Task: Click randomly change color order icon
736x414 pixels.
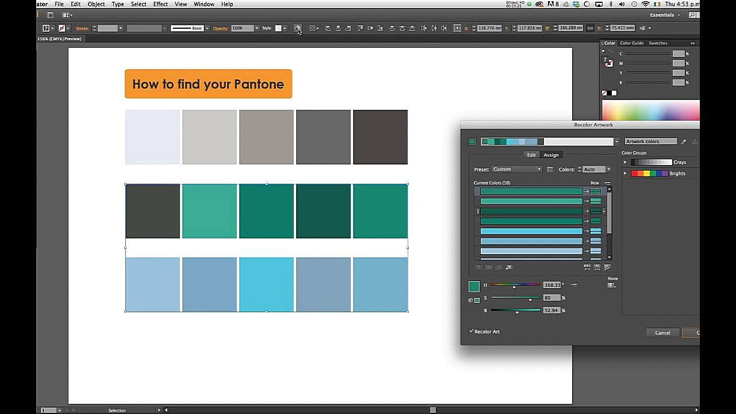Action: [587, 267]
